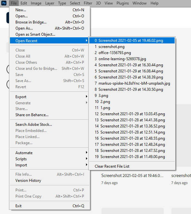Open recent file 1.png
Image resolution: width=191 pixels, height=214 pixels.
pos(132,108)
